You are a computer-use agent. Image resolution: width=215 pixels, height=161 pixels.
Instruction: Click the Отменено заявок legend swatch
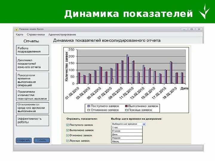(x=89, y=110)
